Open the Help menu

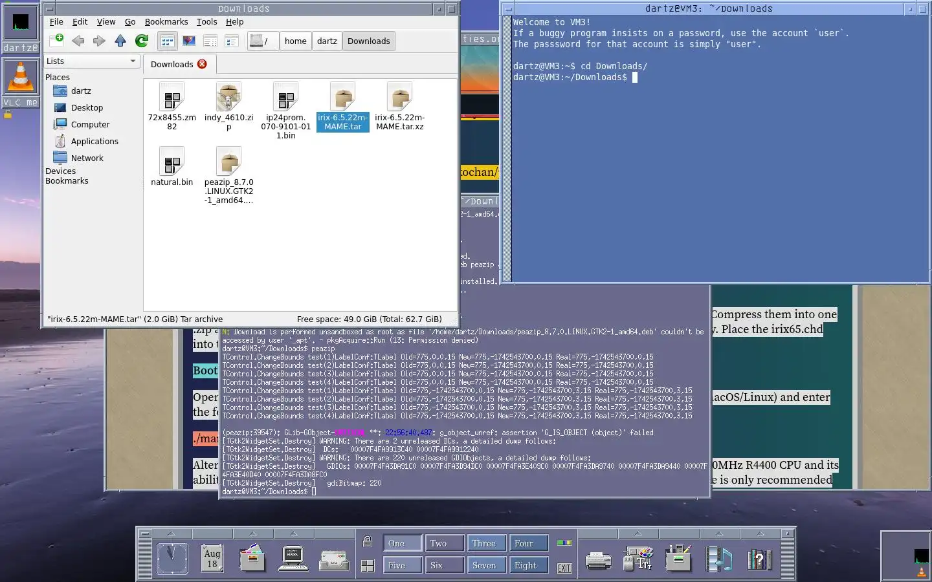(x=234, y=21)
